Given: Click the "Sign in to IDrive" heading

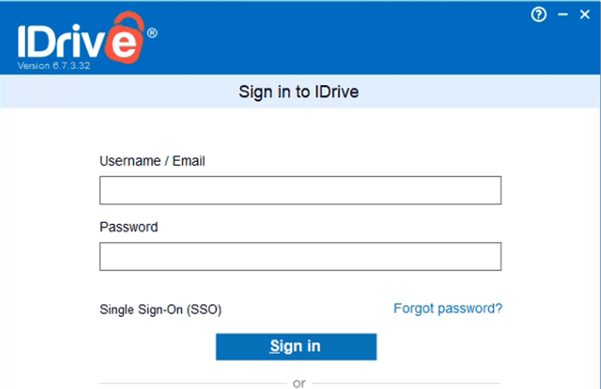Looking at the screenshot, I should 298,92.
